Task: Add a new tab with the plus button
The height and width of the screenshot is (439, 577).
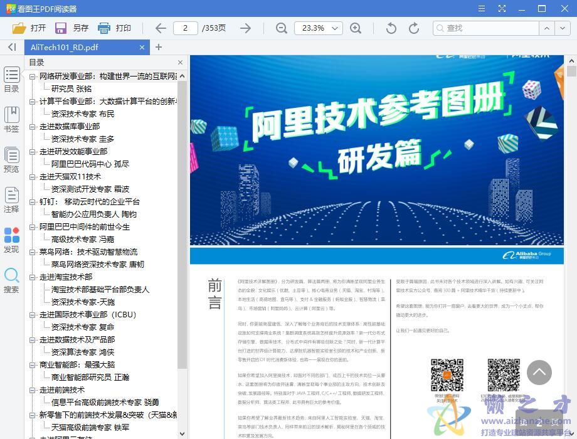Action: click(x=159, y=47)
